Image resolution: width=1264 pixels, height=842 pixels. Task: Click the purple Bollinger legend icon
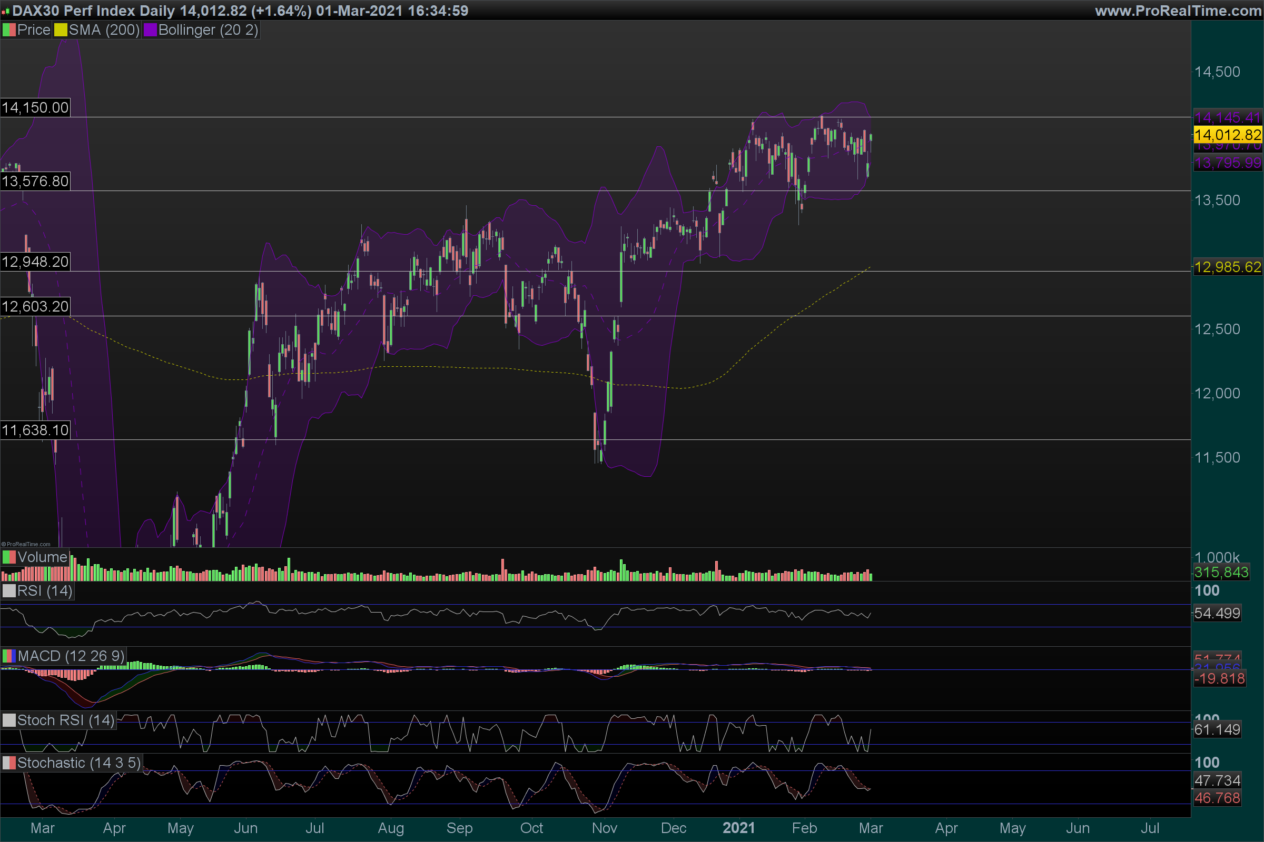tap(150, 30)
